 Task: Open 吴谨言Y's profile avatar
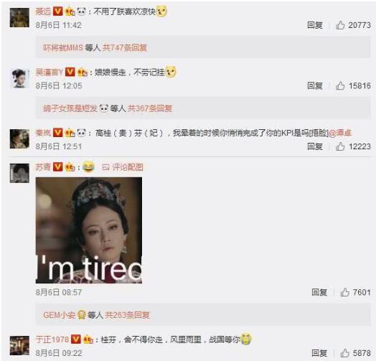(19, 78)
